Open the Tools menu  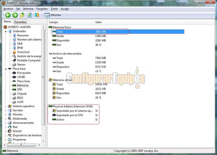(x=54, y=9)
